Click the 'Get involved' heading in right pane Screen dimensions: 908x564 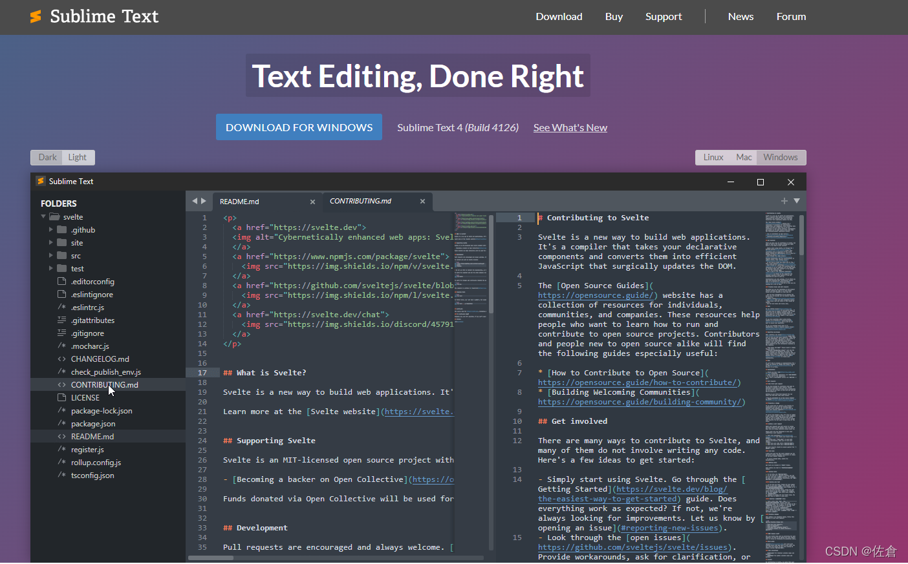click(x=572, y=421)
